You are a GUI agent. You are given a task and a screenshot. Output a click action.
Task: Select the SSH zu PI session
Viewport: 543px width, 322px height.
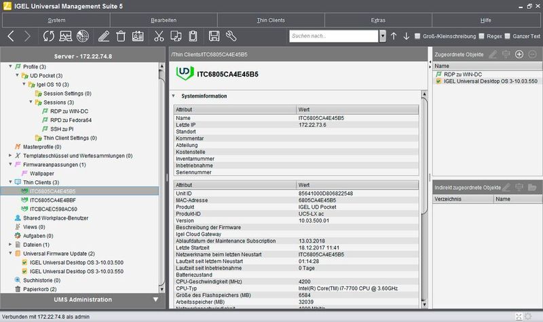pos(62,129)
